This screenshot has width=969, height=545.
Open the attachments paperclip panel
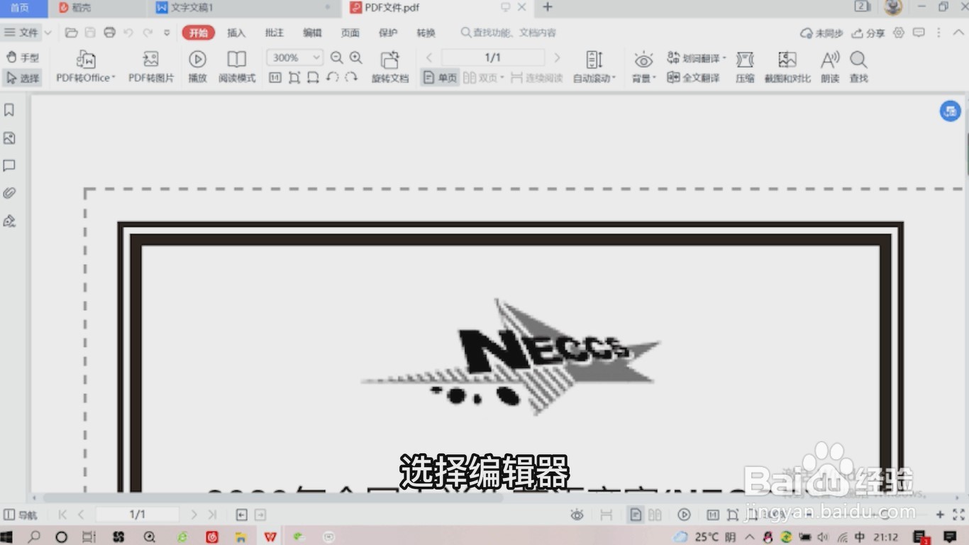[x=9, y=193]
